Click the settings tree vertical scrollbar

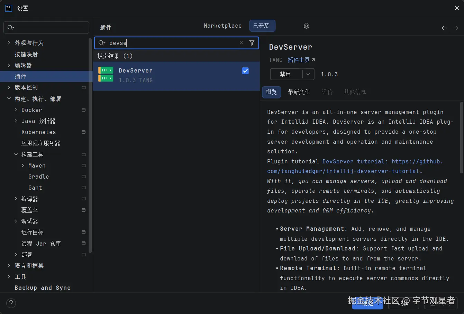[90, 145]
